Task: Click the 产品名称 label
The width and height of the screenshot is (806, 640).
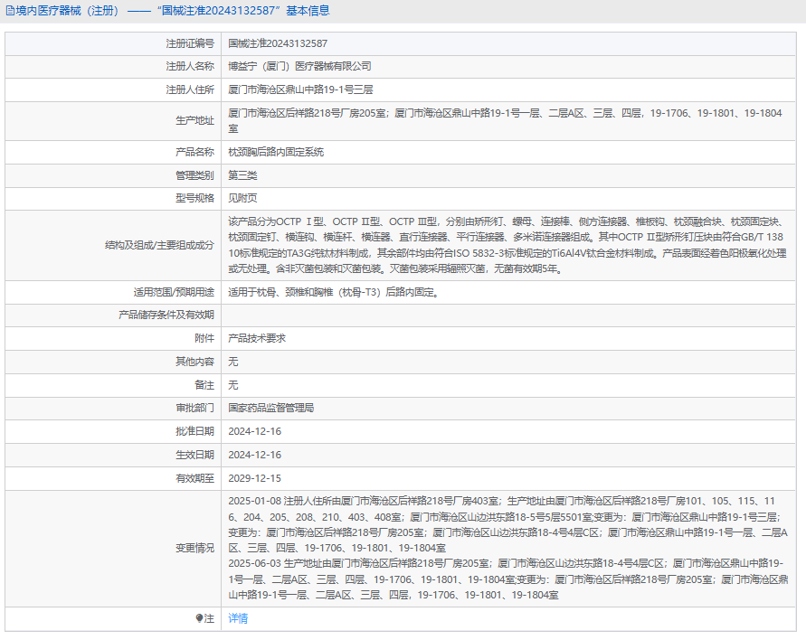Action: pos(194,152)
